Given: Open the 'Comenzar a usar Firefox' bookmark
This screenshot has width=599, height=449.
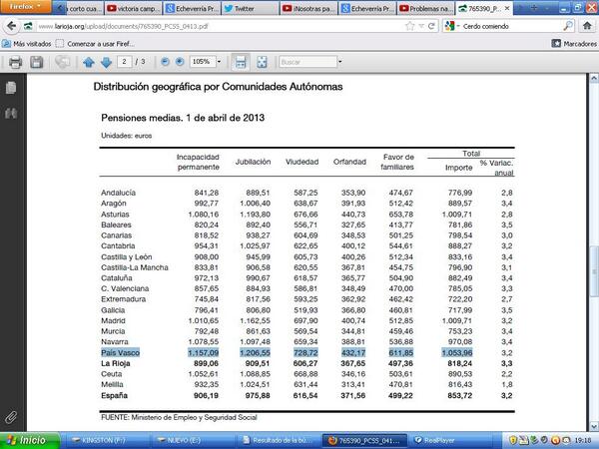Looking at the screenshot, I should tap(95, 44).
